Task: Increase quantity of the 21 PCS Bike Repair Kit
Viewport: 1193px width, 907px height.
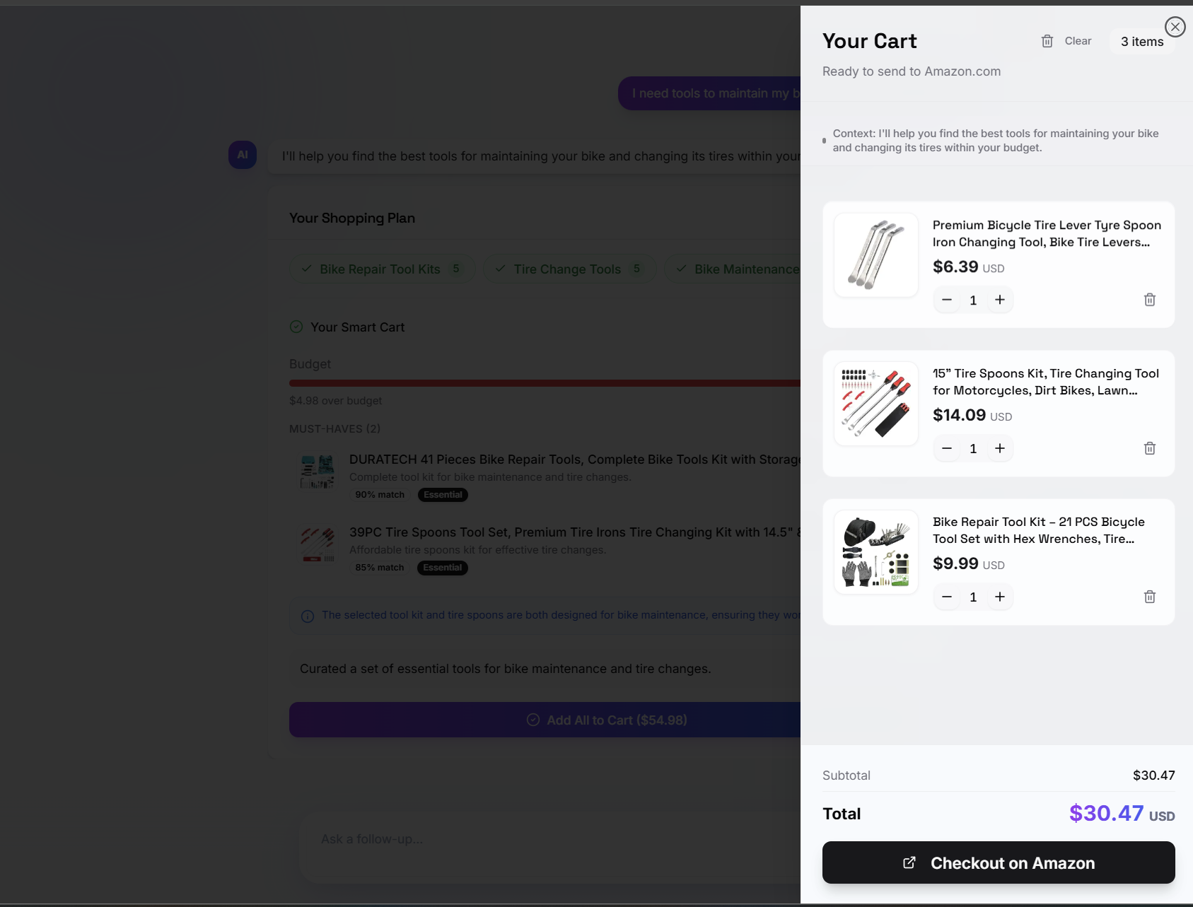Action: point(1000,597)
